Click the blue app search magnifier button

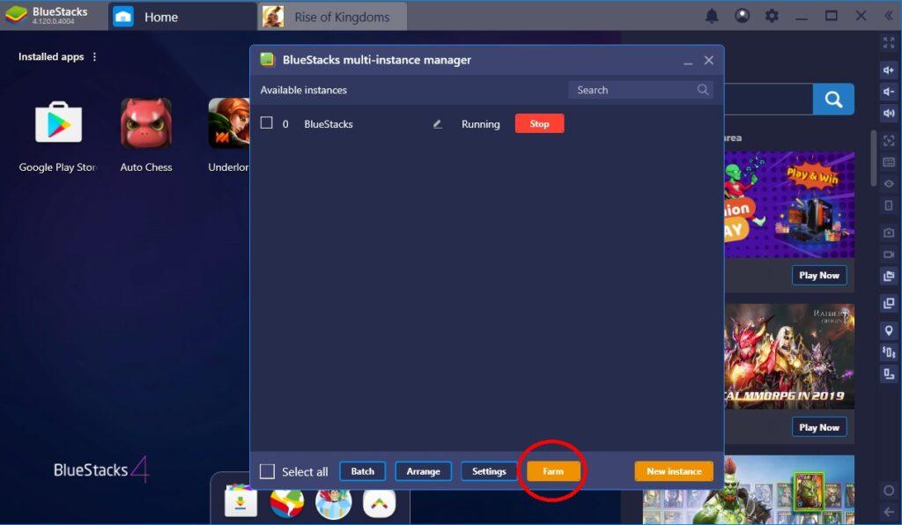833,100
